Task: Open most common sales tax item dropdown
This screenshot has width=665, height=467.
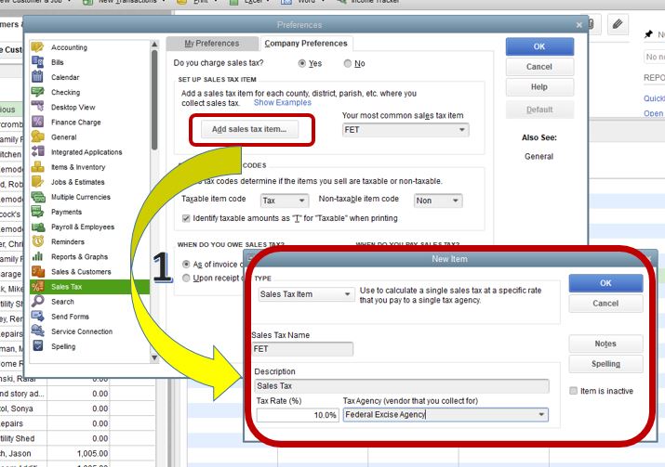Action: 406,130
